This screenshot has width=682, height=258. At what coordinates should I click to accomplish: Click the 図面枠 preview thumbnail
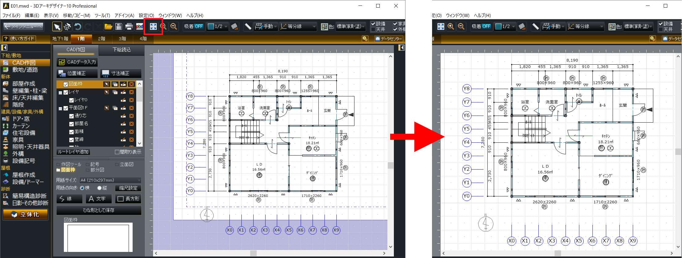[x=98, y=237]
